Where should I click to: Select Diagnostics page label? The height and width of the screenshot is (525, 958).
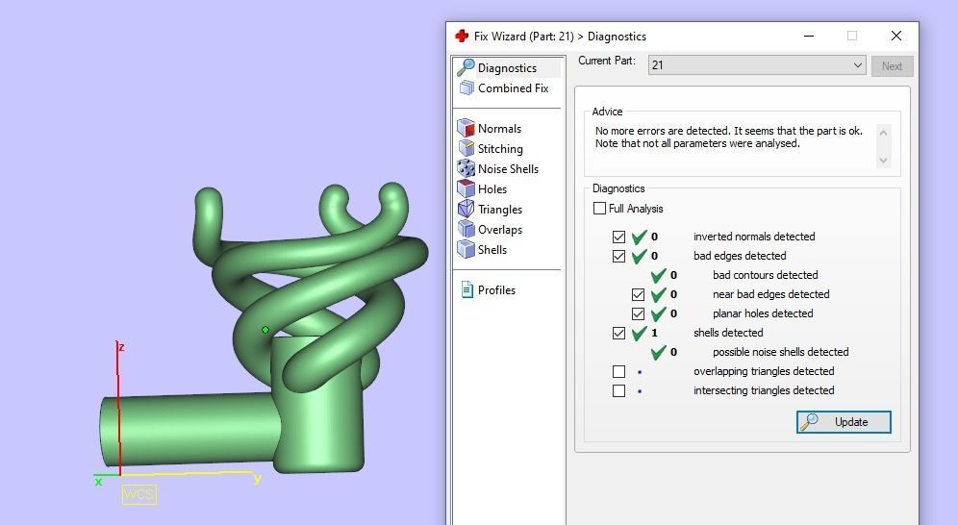click(x=507, y=67)
